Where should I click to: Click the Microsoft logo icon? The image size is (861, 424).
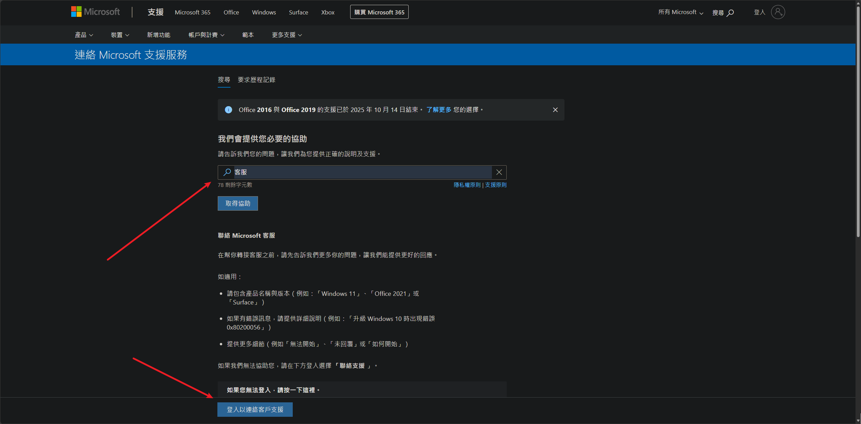click(x=76, y=12)
